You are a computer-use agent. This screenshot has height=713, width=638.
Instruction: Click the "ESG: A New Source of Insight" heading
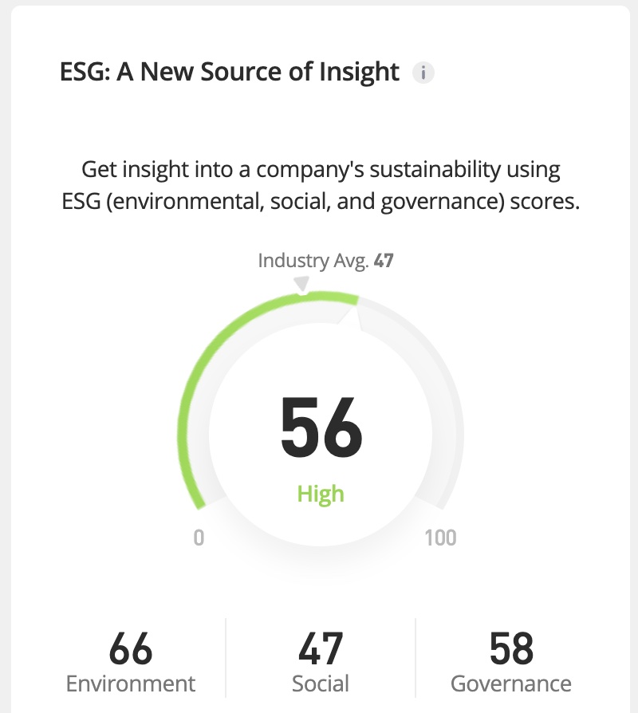pos(230,73)
